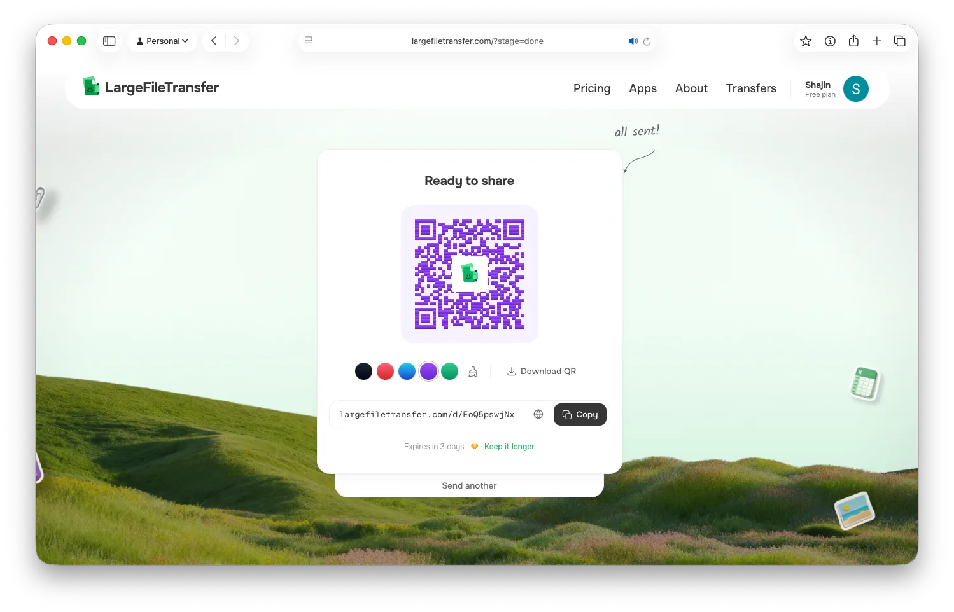This screenshot has height=612, width=954.
Task: Click the Send another button
Action: [x=469, y=485]
